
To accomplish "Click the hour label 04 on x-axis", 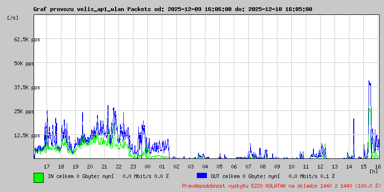I will coord(205,167).
